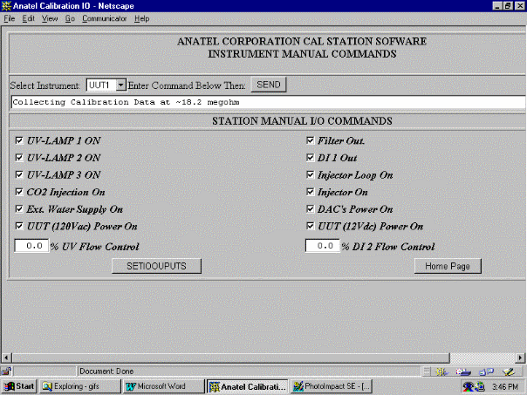This screenshot has height=395, width=527.
Task: Open the Mailbox component bar icon
Action: click(x=463, y=371)
